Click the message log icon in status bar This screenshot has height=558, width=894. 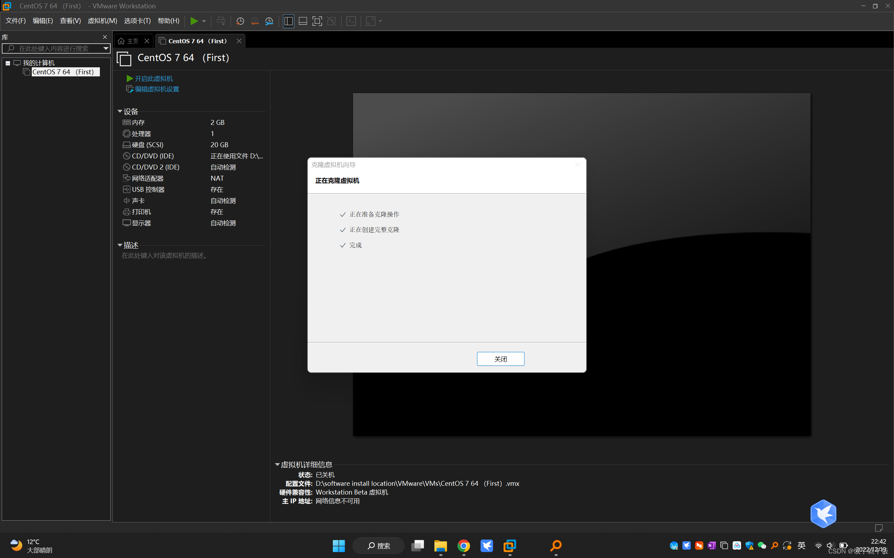pos(879,528)
